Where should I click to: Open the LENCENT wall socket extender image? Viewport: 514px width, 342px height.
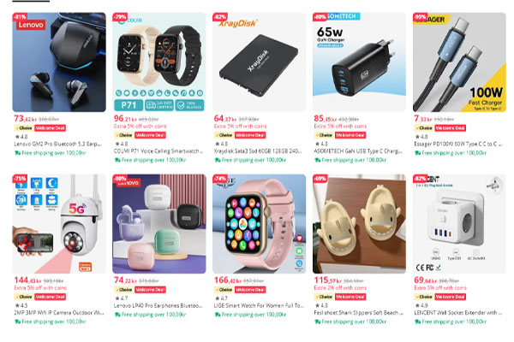point(459,224)
